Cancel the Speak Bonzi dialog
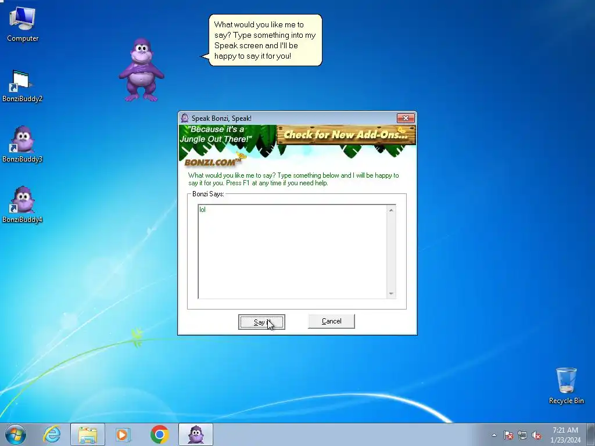Screen dimensions: 595x446 coord(331,321)
